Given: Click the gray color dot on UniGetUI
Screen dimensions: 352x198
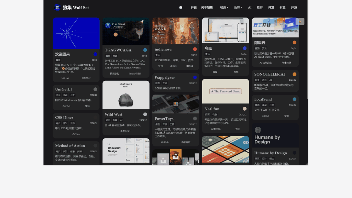Looking at the screenshot, I should coord(96,89).
